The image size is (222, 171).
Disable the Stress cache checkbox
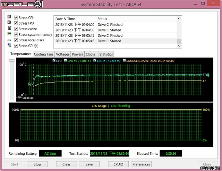tap(16, 29)
